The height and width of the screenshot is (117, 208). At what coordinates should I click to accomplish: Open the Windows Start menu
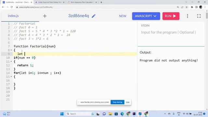[x=62, y=114]
